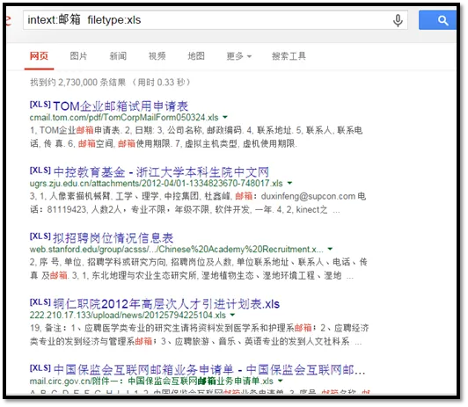Switch to the 图片 tab
Image resolution: width=468 pixels, height=407 pixels.
(78, 55)
